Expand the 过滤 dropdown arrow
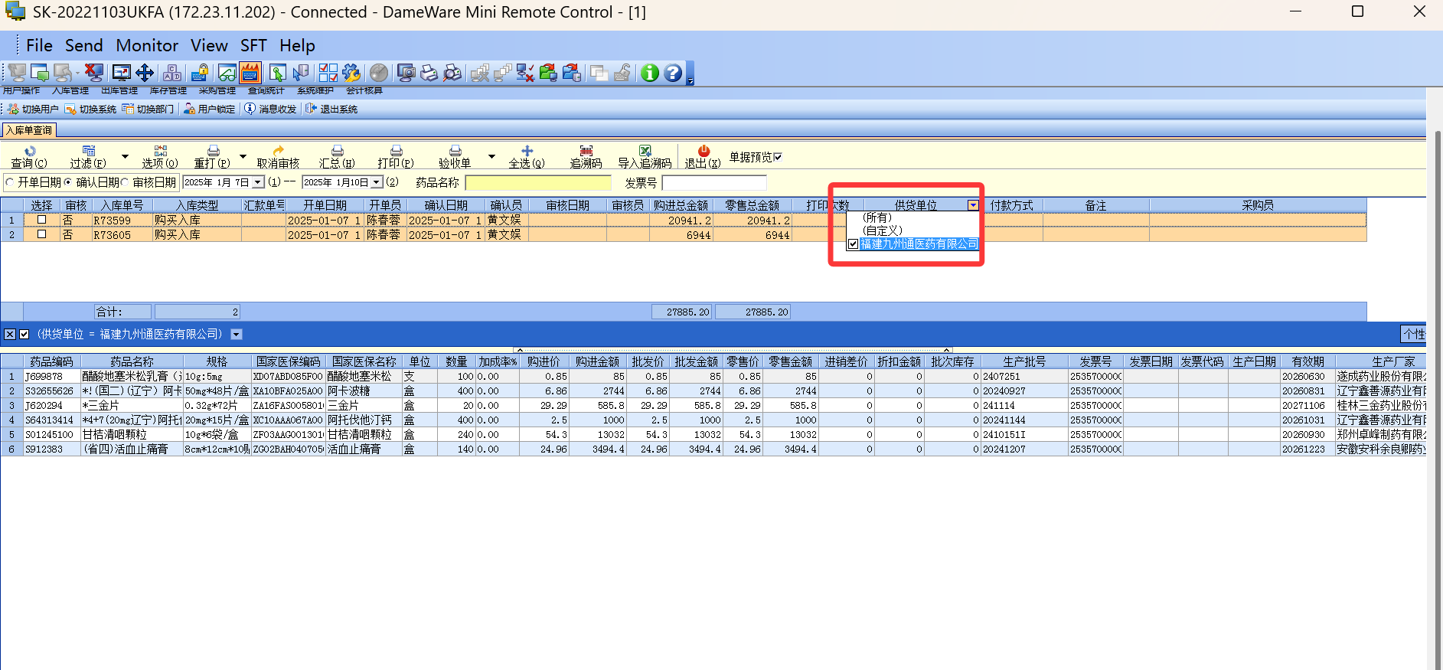This screenshot has height=670, width=1443. click(x=125, y=157)
